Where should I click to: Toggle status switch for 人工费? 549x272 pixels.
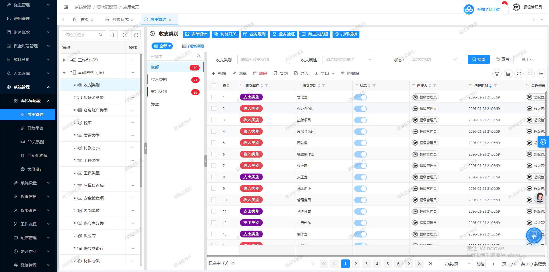[x=361, y=177]
